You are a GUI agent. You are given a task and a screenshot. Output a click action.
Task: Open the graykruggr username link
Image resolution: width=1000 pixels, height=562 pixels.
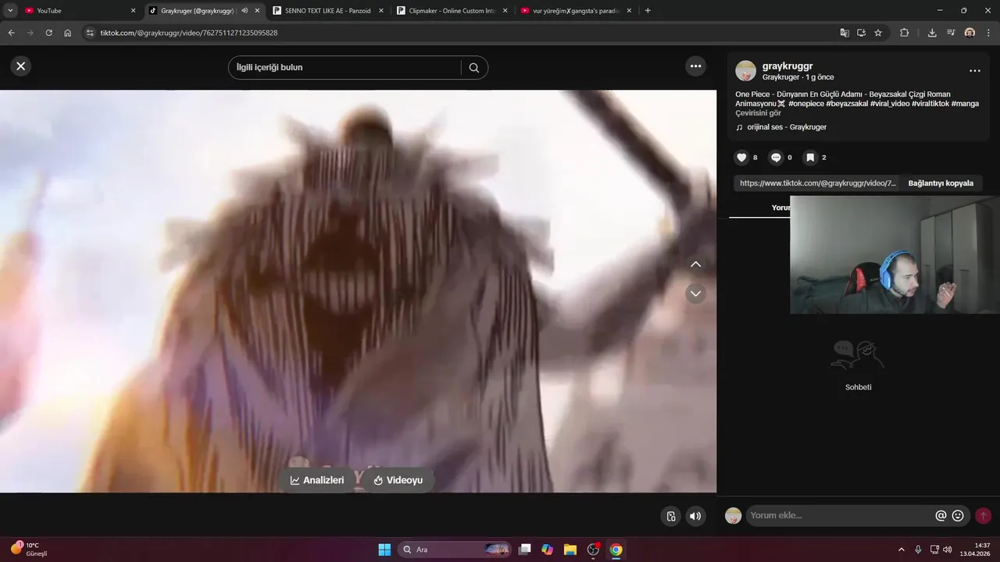pos(787,66)
